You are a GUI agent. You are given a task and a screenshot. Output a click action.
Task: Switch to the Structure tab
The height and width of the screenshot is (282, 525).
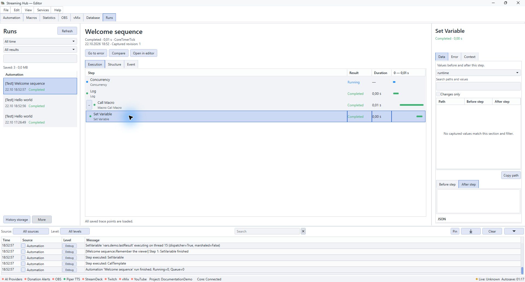114,64
